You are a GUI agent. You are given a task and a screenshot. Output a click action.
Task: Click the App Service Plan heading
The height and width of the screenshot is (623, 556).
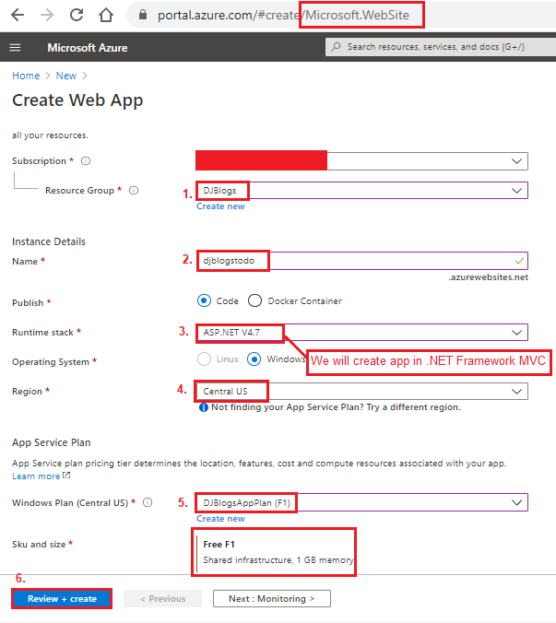tap(52, 442)
